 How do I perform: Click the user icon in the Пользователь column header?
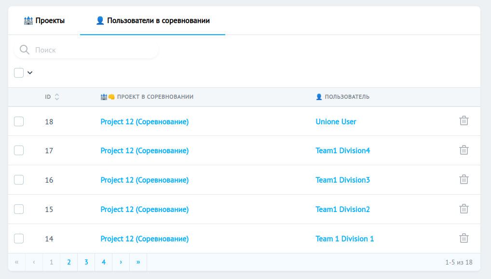[318, 96]
